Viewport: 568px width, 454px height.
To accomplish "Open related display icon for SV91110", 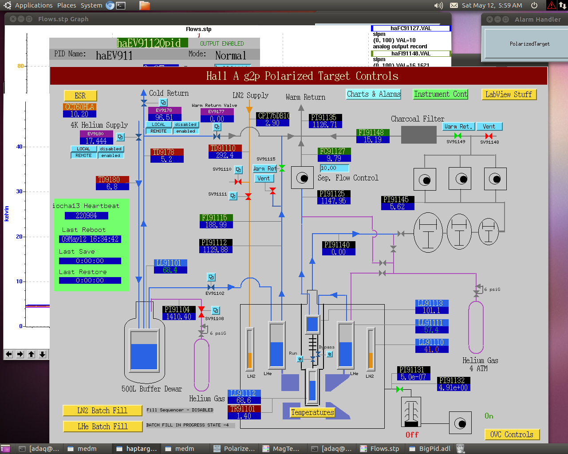I will [238, 170].
